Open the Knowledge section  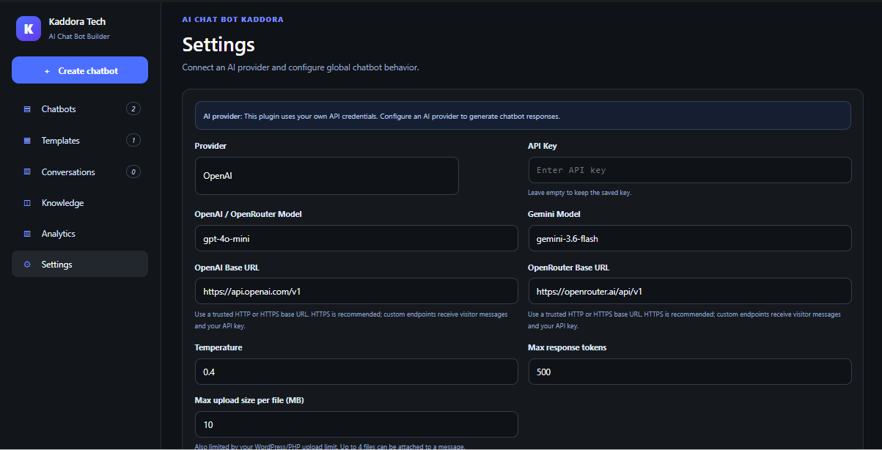point(80,203)
